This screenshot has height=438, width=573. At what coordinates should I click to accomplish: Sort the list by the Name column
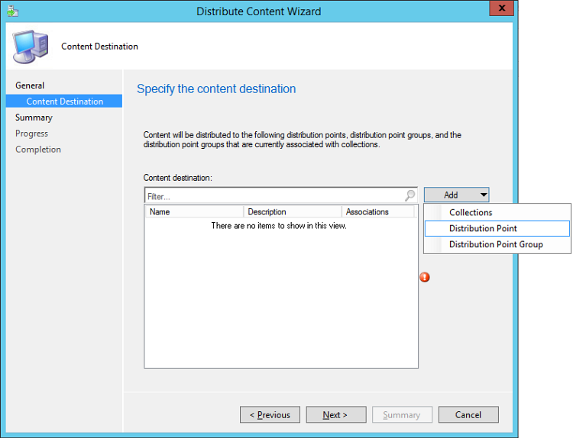pos(194,212)
